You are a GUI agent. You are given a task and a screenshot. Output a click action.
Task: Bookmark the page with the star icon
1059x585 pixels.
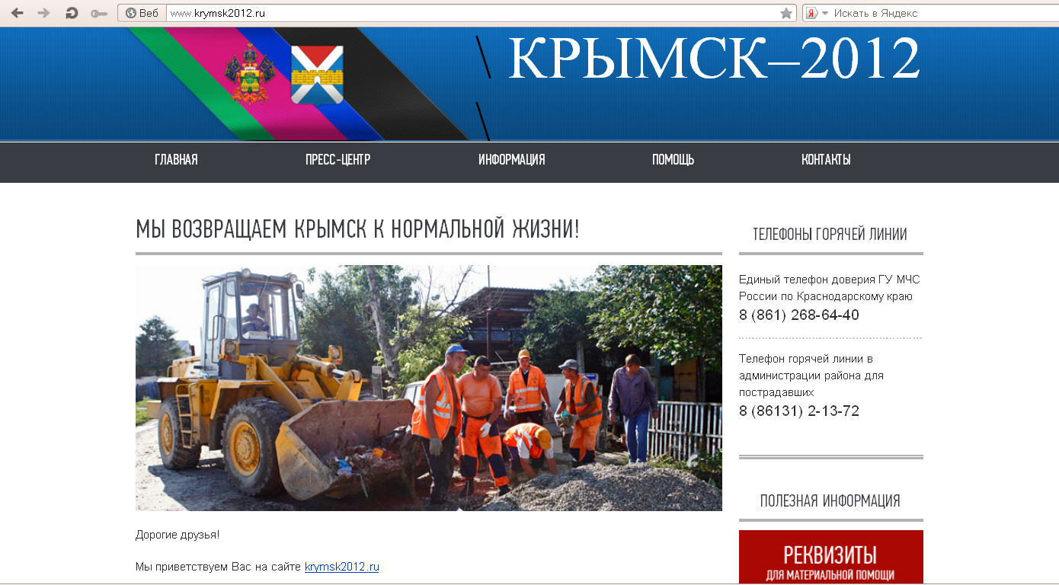[785, 12]
